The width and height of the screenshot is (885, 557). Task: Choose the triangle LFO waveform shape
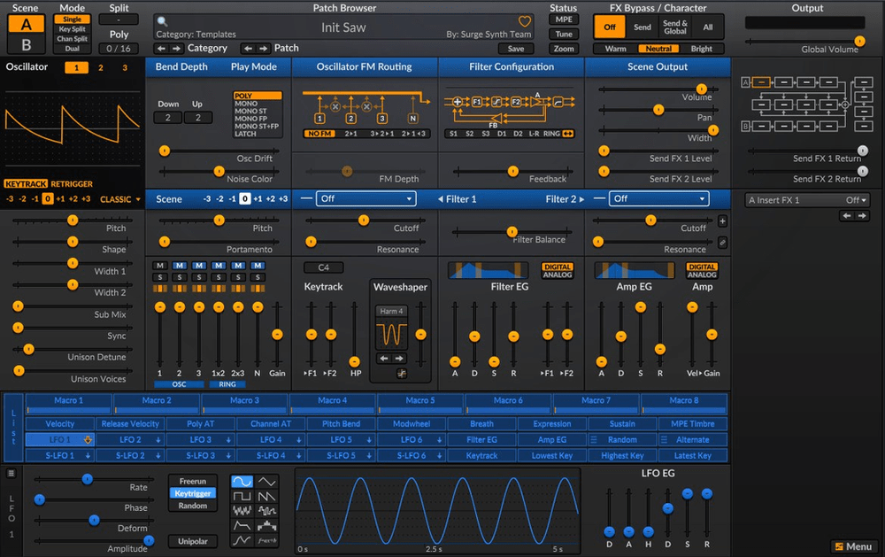(266, 483)
